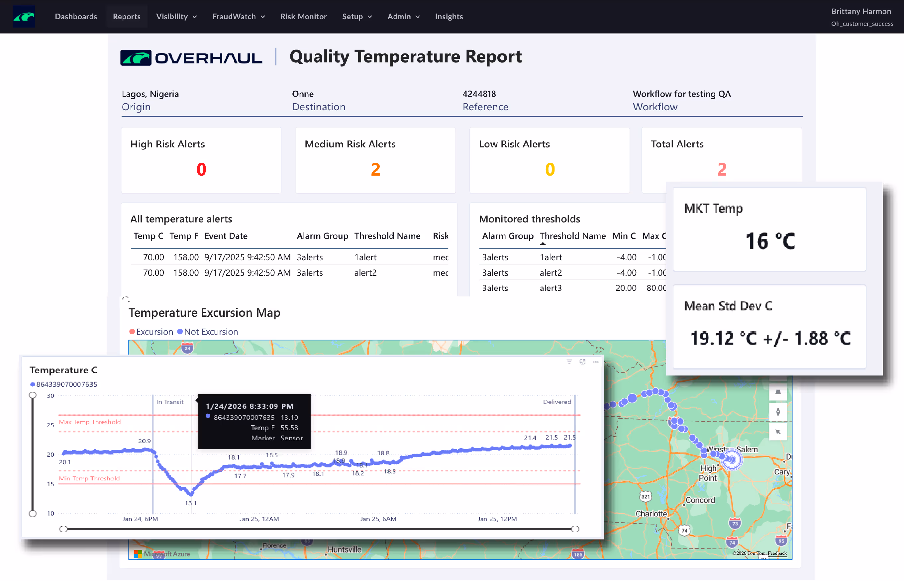Click the Overhaul logo in the navbar
The height and width of the screenshot is (581, 904).
[x=23, y=17]
